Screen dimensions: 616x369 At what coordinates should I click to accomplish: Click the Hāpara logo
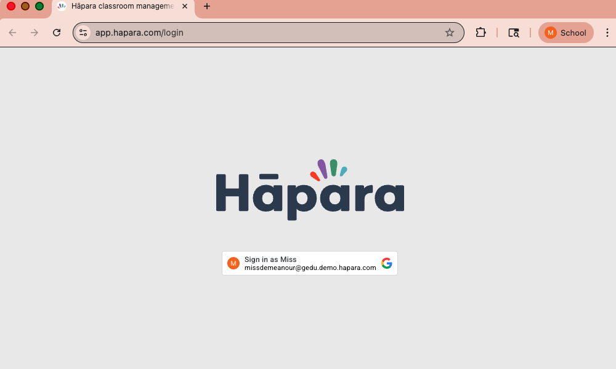coord(310,190)
